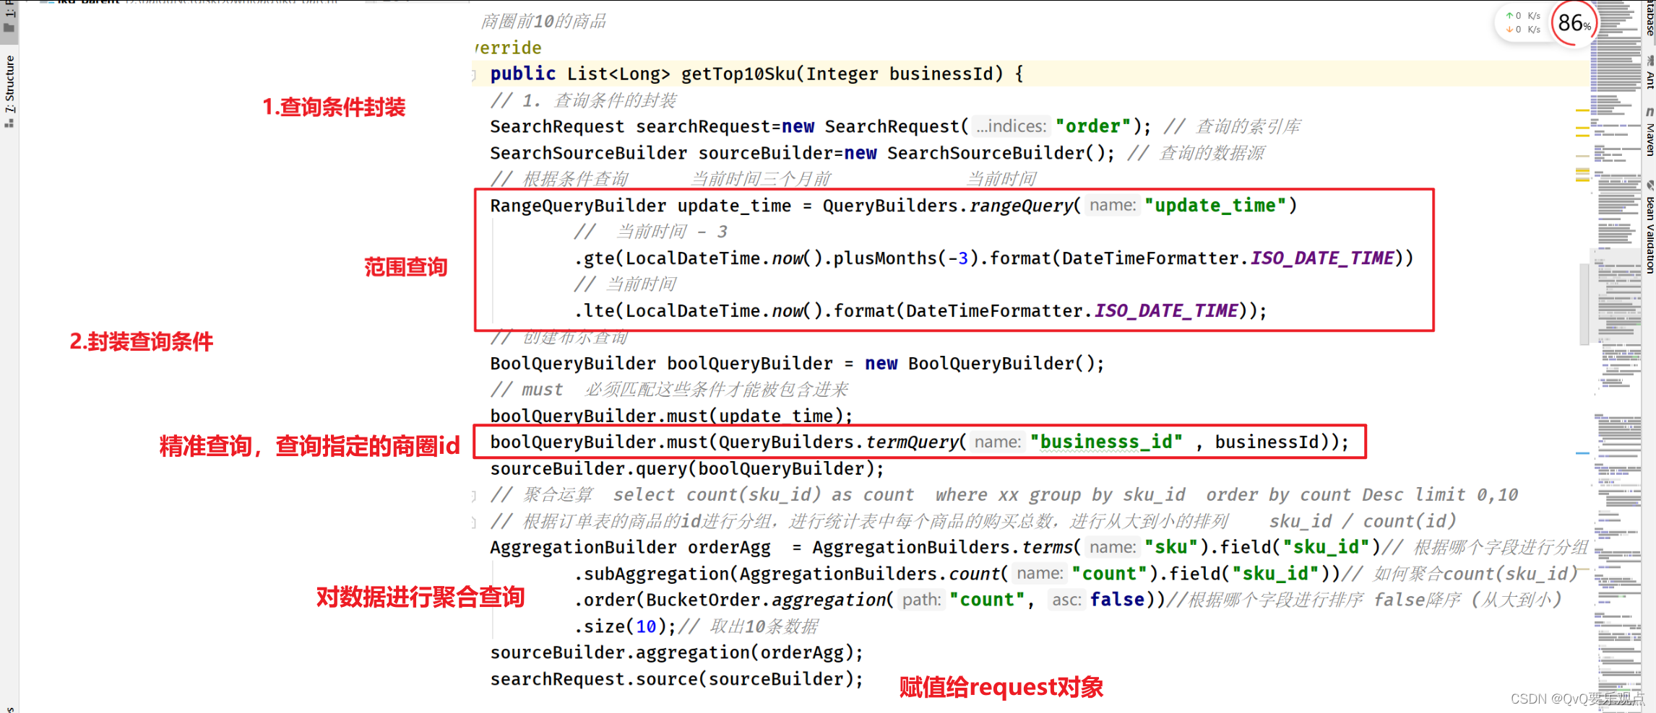Open the Ant tool window tab
Image resolution: width=1656 pixels, height=713 pixels.
pos(1649,72)
